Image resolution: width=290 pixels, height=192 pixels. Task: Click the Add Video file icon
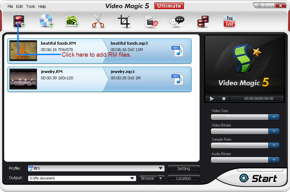19,21
